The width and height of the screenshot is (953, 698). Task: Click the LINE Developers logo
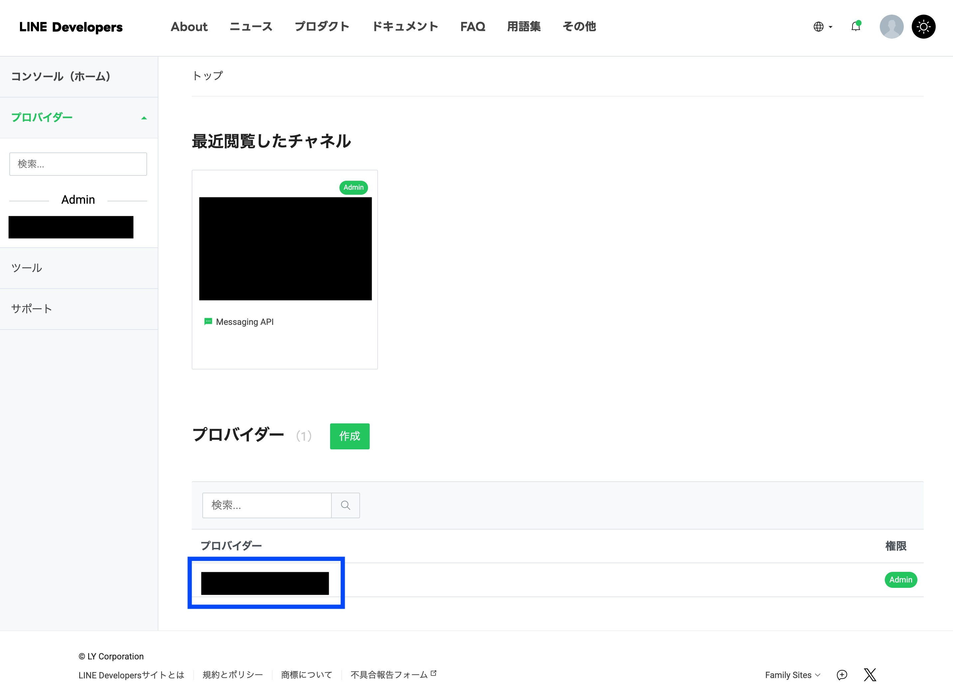tap(71, 27)
